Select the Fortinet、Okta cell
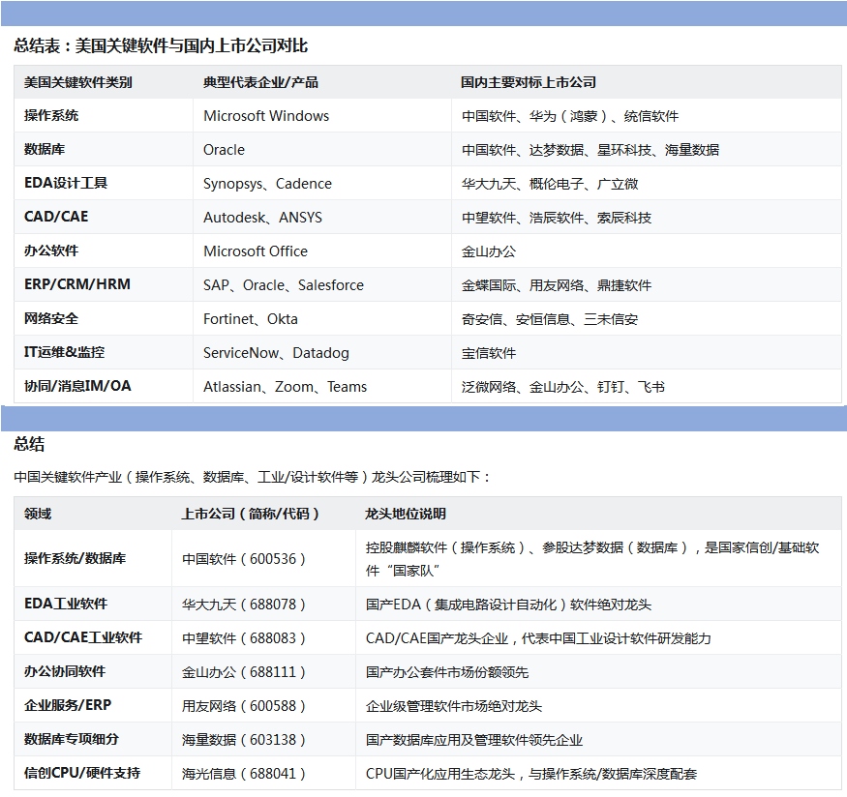This screenshot has width=847, height=797. click(251, 319)
